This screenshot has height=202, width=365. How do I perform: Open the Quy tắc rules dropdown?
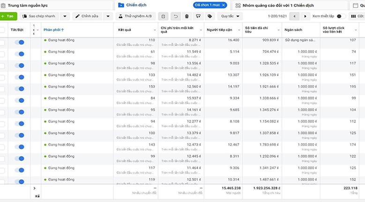pyautogui.click(x=230, y=16)
